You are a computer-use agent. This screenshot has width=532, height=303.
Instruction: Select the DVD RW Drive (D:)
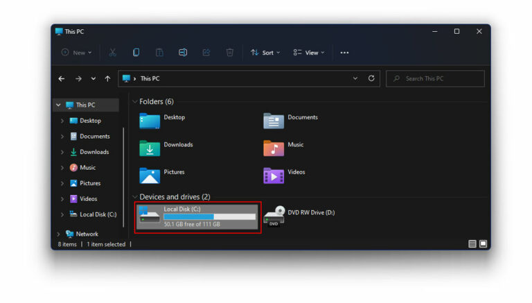coord(299,216)
